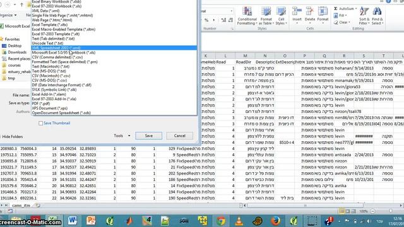Choose PDF (*.pdf) save type
Screen dimensions: 404x227
point(41,103)
